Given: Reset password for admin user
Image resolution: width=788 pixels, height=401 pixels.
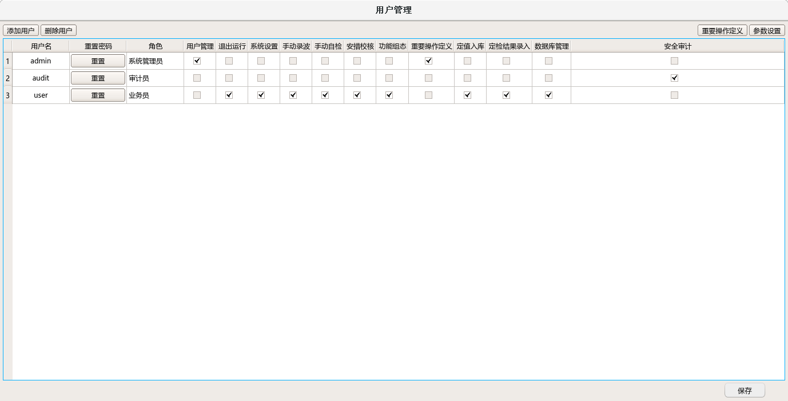Looking at the screenshot, I should coord(98,61).
